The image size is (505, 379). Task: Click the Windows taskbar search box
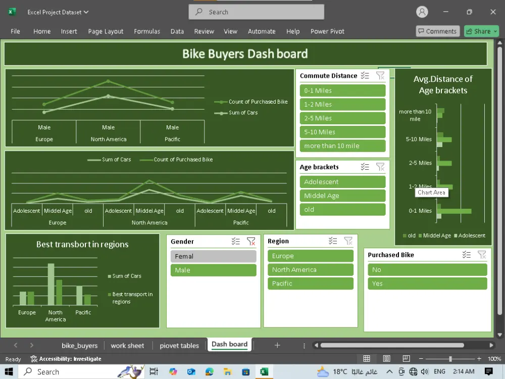[82, 371]
